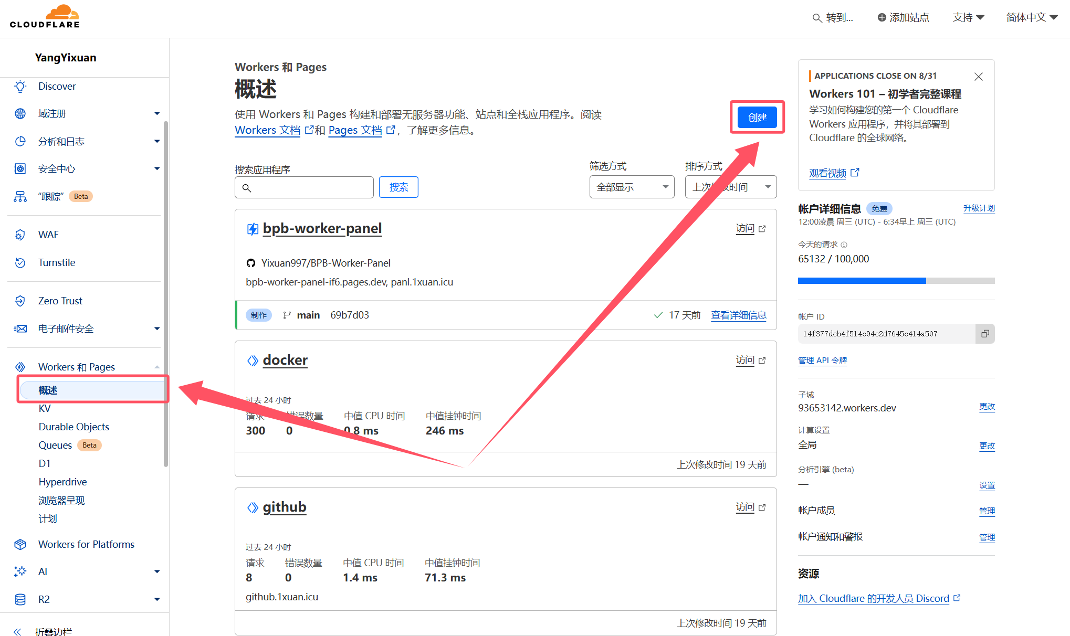Viewport: 1070px width, 636px height.
Task: Open the bpb-worker-panel project
Action: (322, 228)
